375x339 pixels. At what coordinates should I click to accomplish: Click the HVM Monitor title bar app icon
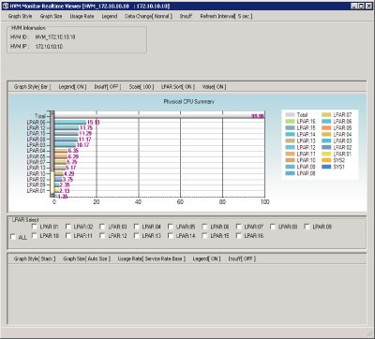tap(6, 7)
